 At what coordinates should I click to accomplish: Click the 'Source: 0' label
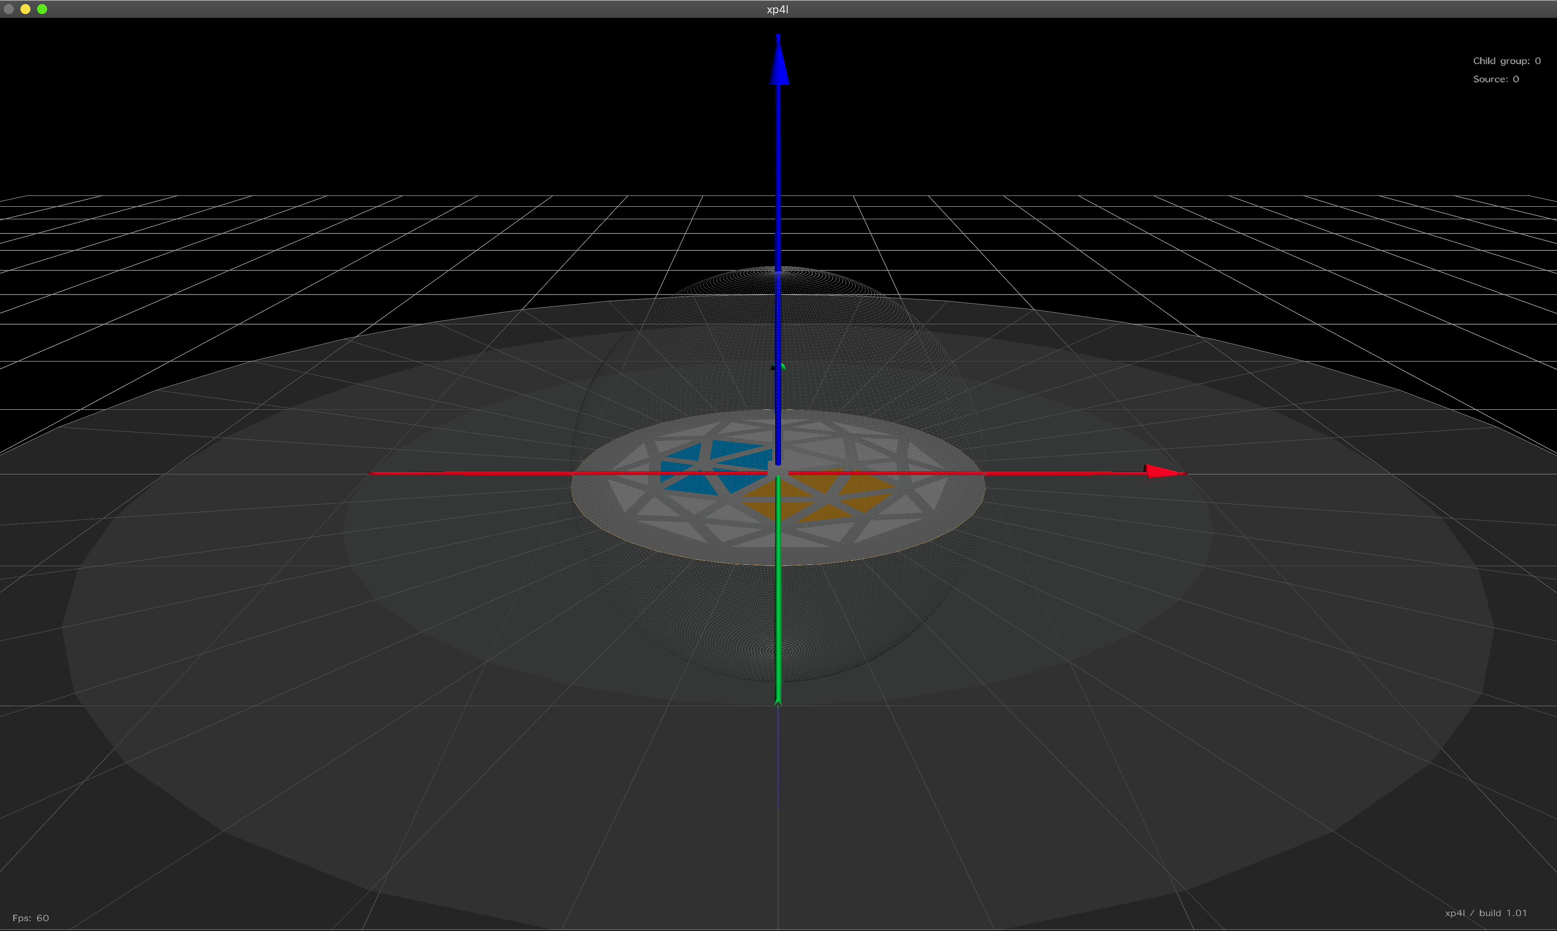(x=1495, y=79)
